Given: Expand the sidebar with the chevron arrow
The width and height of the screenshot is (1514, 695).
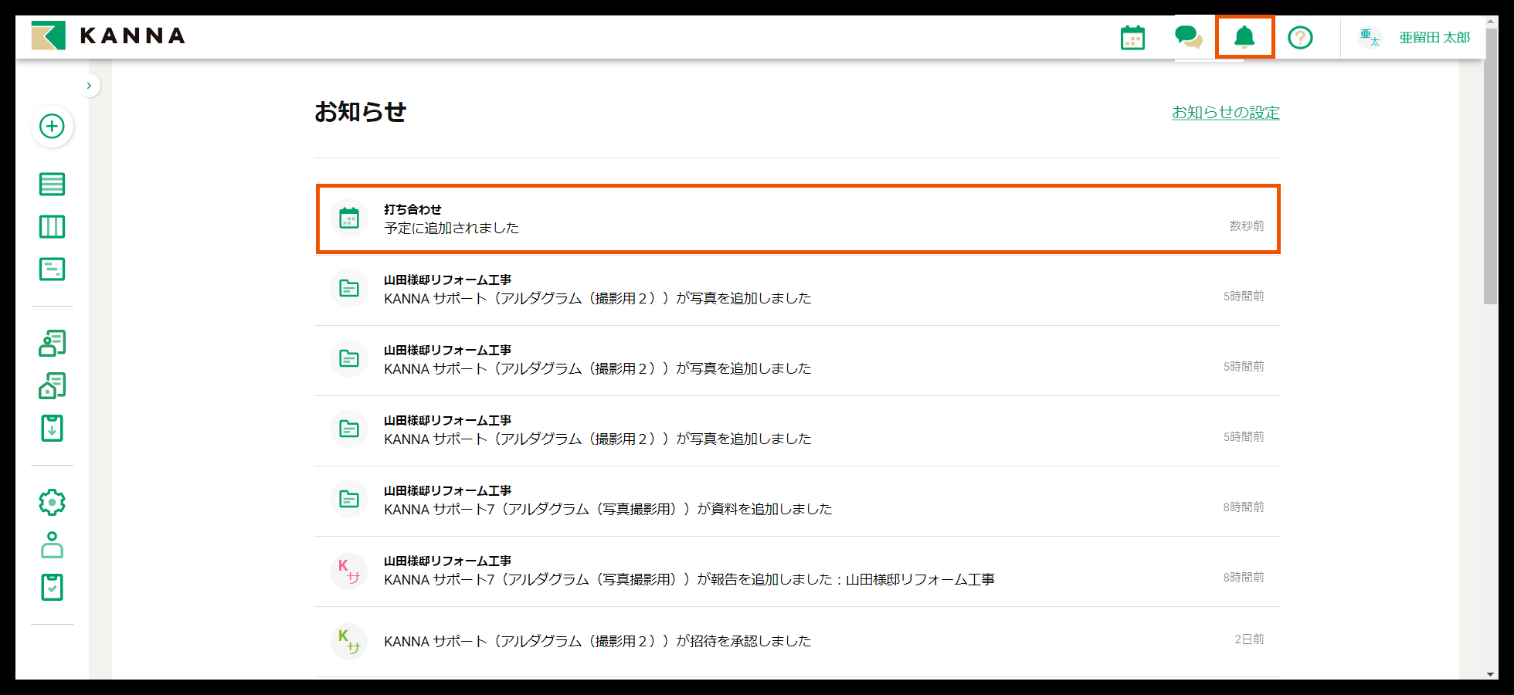Looking at the screenshot, I should point(90,85).
